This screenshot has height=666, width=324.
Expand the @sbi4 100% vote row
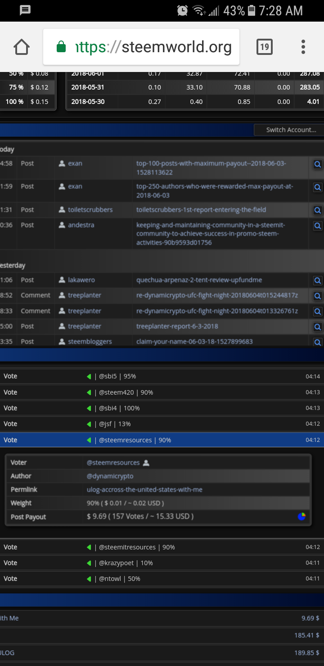pos(162,408)
